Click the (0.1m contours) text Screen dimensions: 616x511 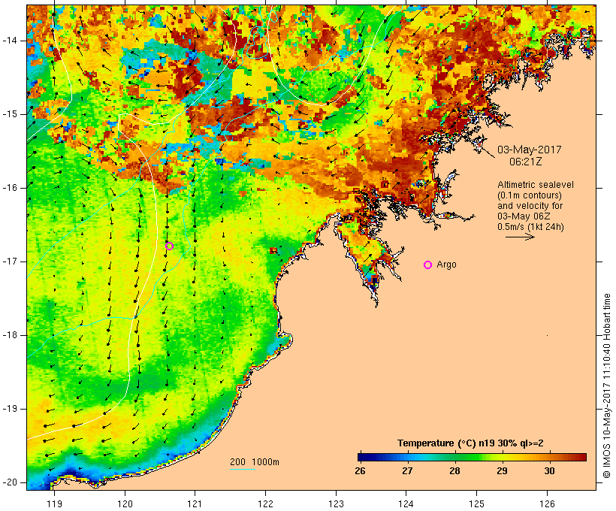pyautogui.click(x=529, y=195)
